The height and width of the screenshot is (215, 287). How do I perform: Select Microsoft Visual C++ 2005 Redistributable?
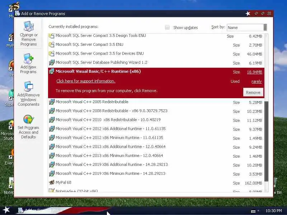(x=92, y=102)
